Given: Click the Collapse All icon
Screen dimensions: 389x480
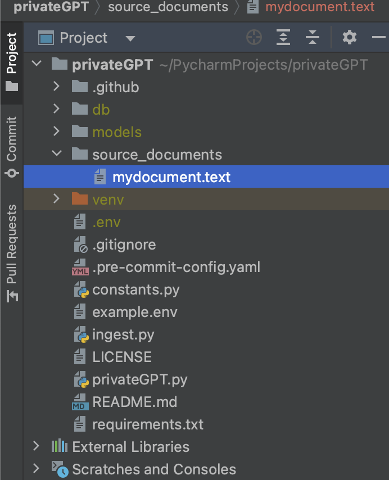Looking at the screenshot, I should click(310, 38).
